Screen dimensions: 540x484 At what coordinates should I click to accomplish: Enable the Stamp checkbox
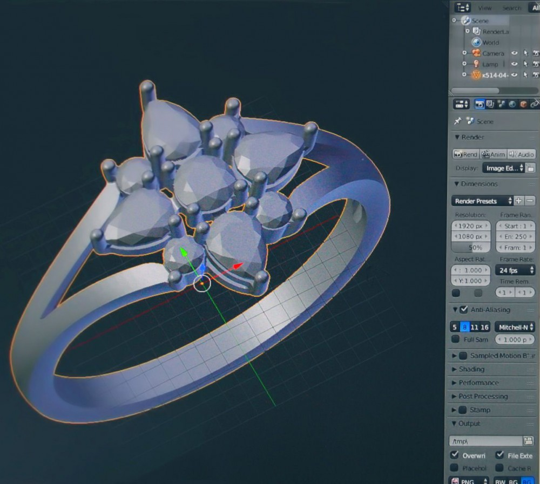click(x=463, y=410)
